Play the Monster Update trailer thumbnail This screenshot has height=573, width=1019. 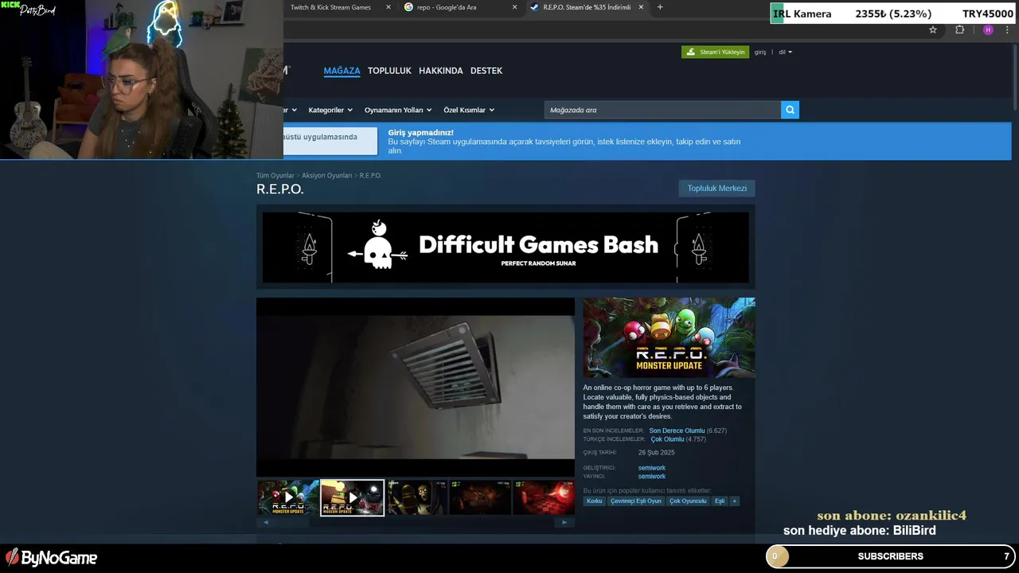pyautogui.click(x=288, y=497)
